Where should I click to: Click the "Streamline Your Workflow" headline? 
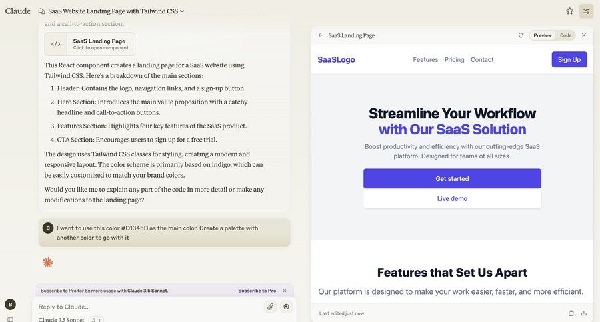pyautogui.click(x=452, y=114)
